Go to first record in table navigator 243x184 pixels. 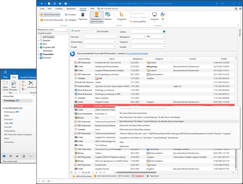coord(71,172)
